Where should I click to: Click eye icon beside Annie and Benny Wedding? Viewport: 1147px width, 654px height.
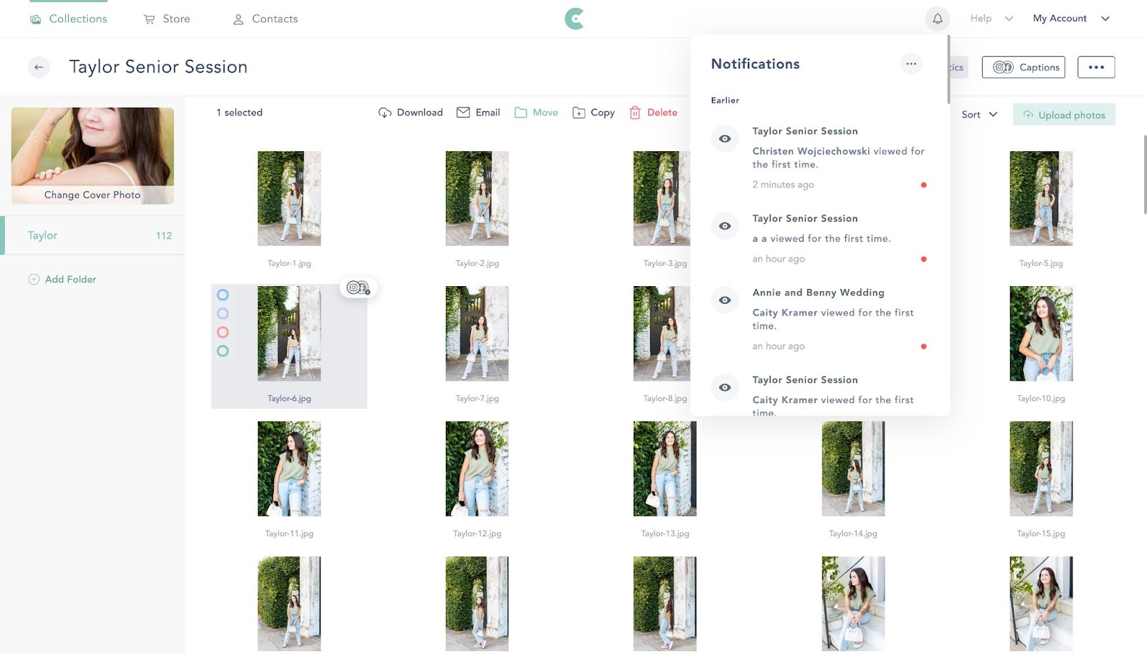[x=725, y=300]
